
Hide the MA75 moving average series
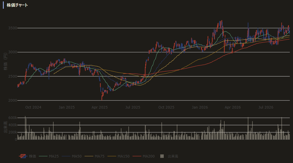pyautogui.click(x=94, y=156)
